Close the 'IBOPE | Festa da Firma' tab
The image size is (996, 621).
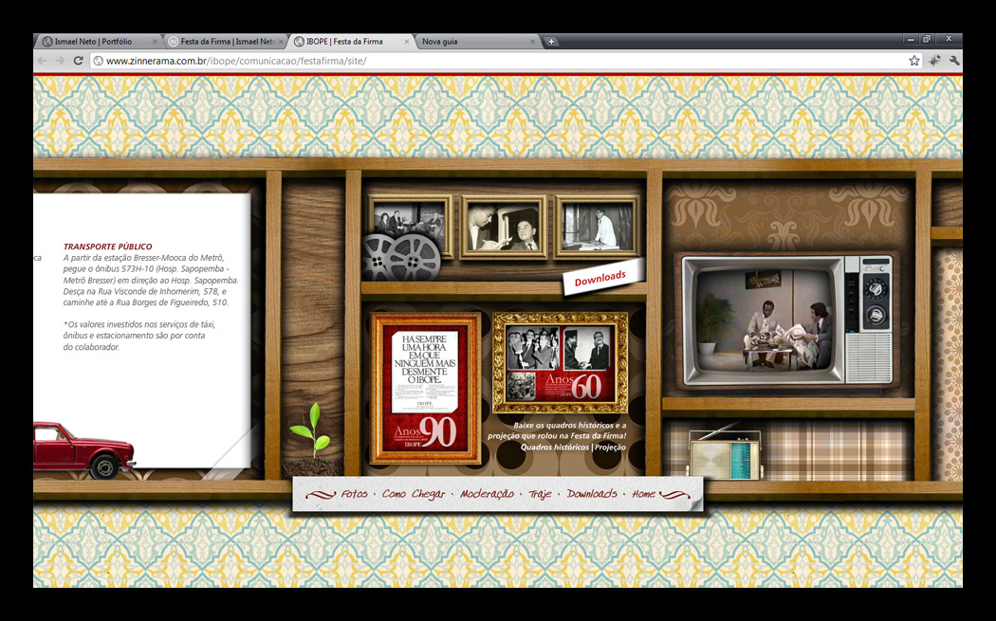(x=407, y=42)
